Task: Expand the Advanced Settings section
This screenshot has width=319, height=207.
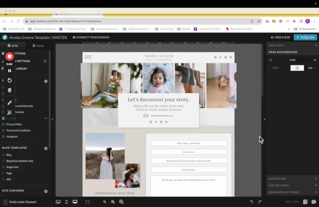Action: pyautogui.click(x=316, y=192)
